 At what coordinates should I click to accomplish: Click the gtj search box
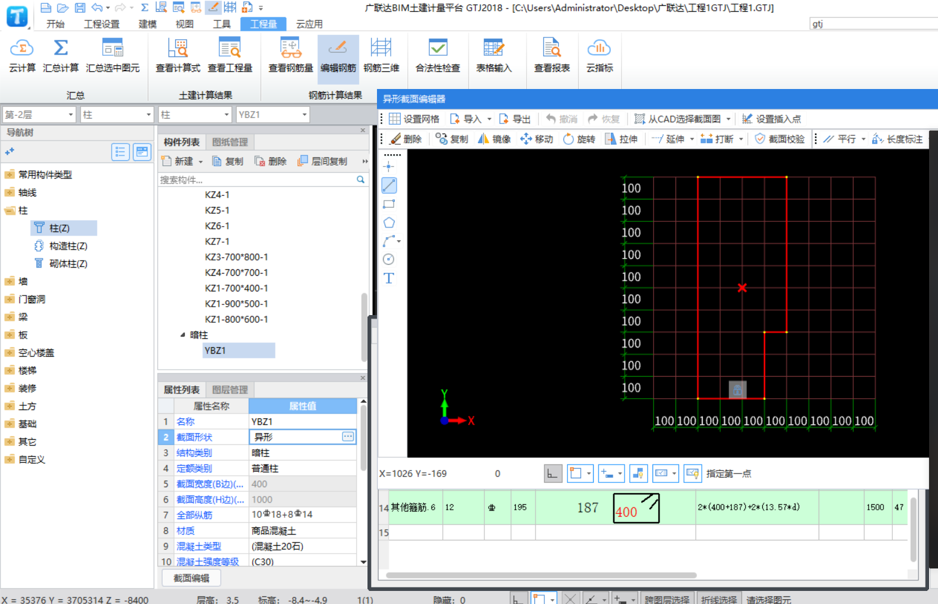(x=873, y=24)
